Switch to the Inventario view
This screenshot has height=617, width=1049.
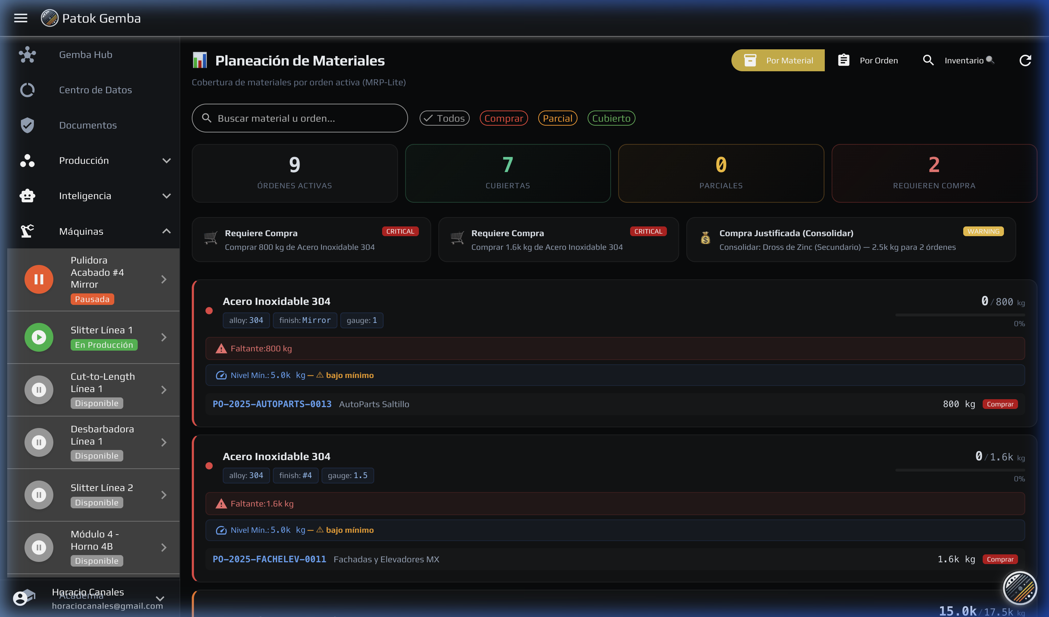[x=958, y=61]
